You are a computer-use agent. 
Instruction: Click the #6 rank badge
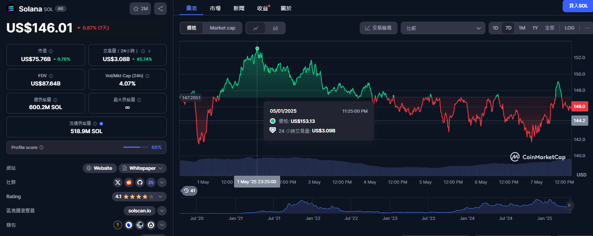point(60,9)
